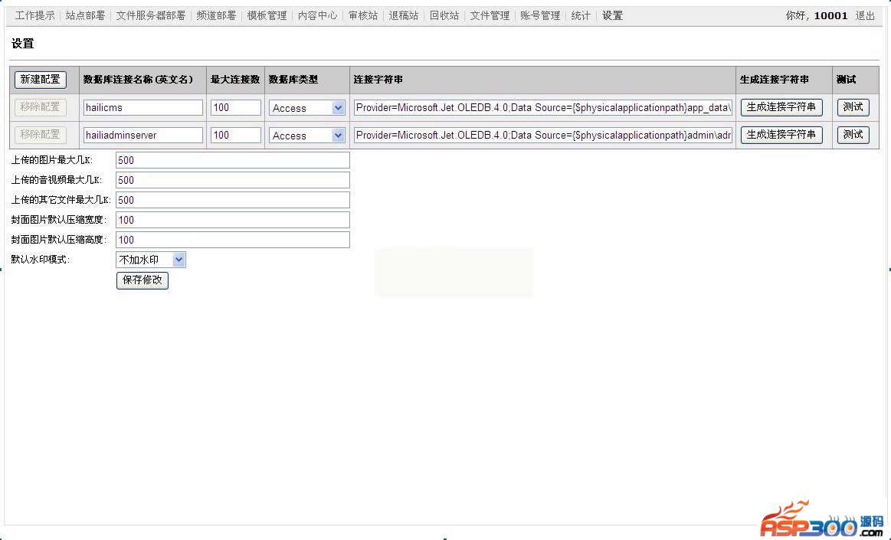Select 频道部署 in the top menu
Screen dimensions: 891x540
coord(216,16)
